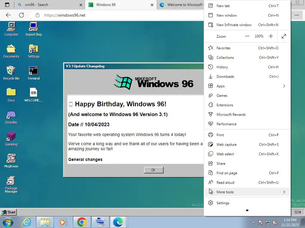Choose Share from the menu
Screen dimensions: 305x228
coord(247,164)
